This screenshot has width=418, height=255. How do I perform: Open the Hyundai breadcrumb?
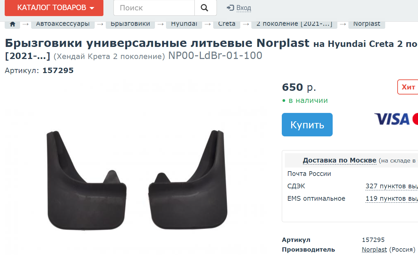(184, 24)
